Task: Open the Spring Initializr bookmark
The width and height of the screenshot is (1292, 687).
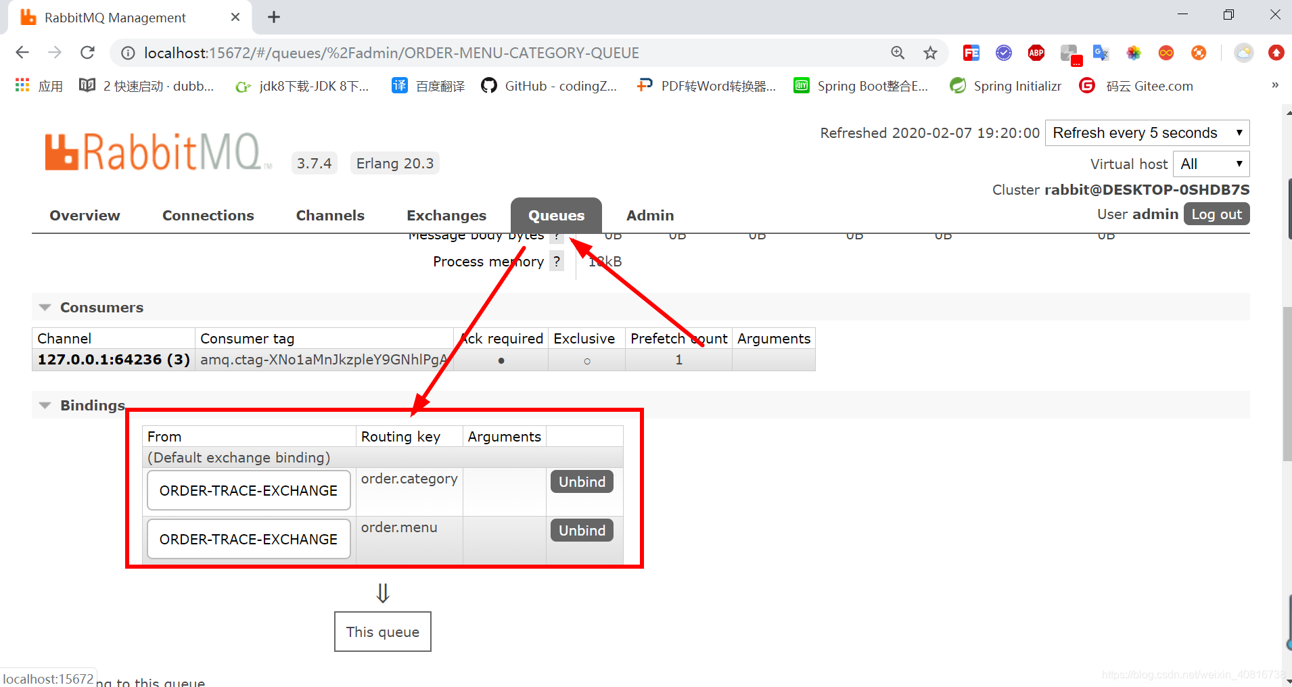Action: [1006, 86]
